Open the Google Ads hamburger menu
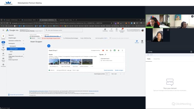Image resolution: width=194 pixels, height=109 pixels. (x=3, y=30)
